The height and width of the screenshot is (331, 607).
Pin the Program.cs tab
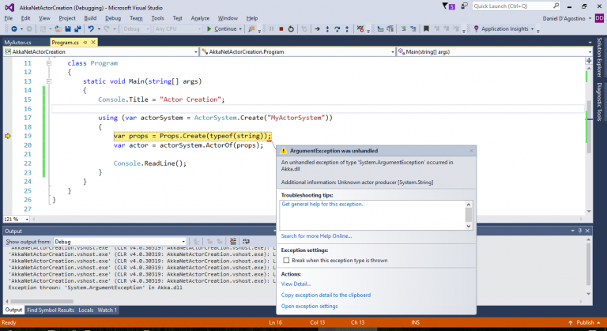85,42
